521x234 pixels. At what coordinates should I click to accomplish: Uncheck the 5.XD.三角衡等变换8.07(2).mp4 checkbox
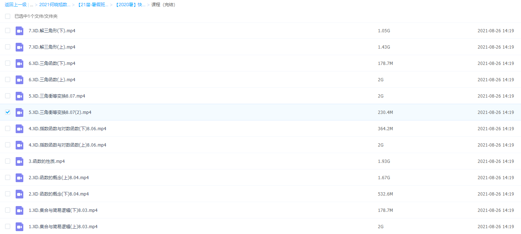pyautogui.click(x=8, y=112)
